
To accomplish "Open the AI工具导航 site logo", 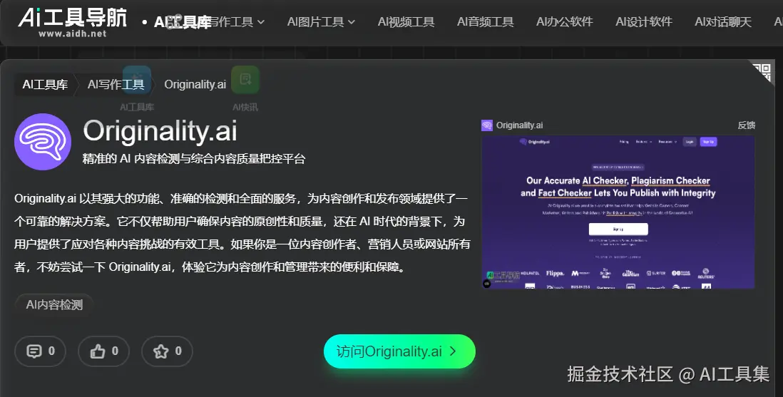I will (73, 22).
